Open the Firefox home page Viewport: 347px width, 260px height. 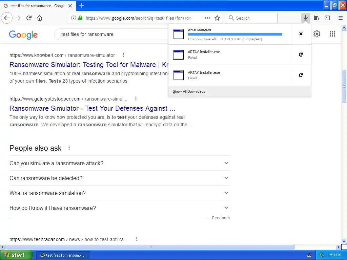40,18
